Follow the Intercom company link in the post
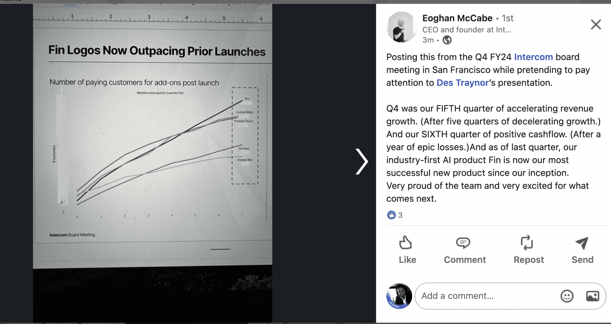611x324 pixels. 533,57
